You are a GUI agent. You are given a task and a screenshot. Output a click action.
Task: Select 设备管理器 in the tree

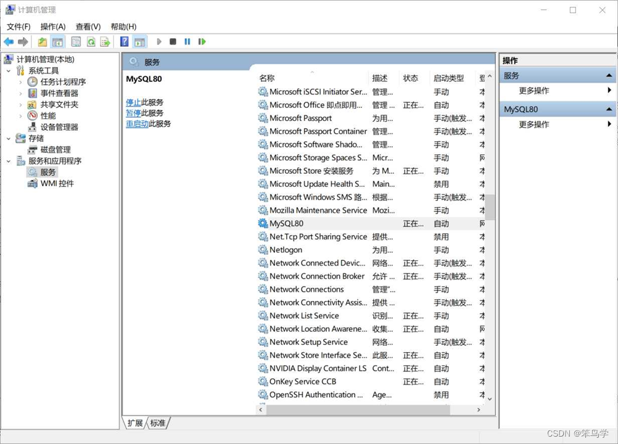tap(59, 127)
